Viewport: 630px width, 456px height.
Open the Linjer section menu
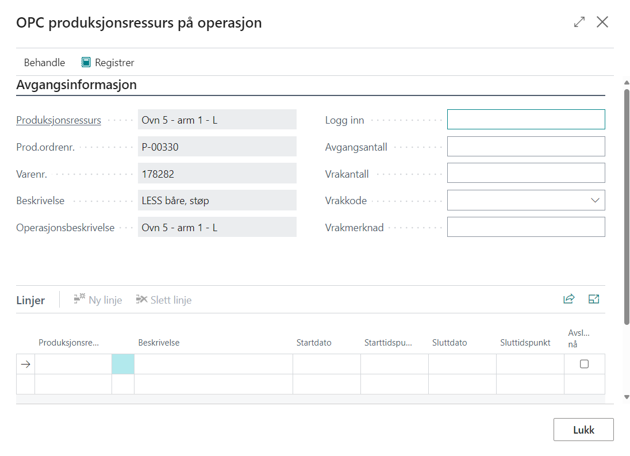(30, 300)
